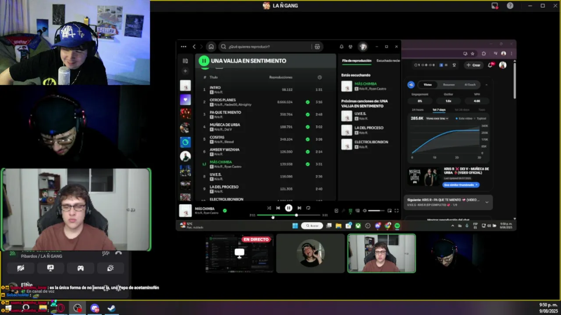Open Spotify friend activity icon
Image resolution: width=561 pixels, height=315 pixels.
350,46
